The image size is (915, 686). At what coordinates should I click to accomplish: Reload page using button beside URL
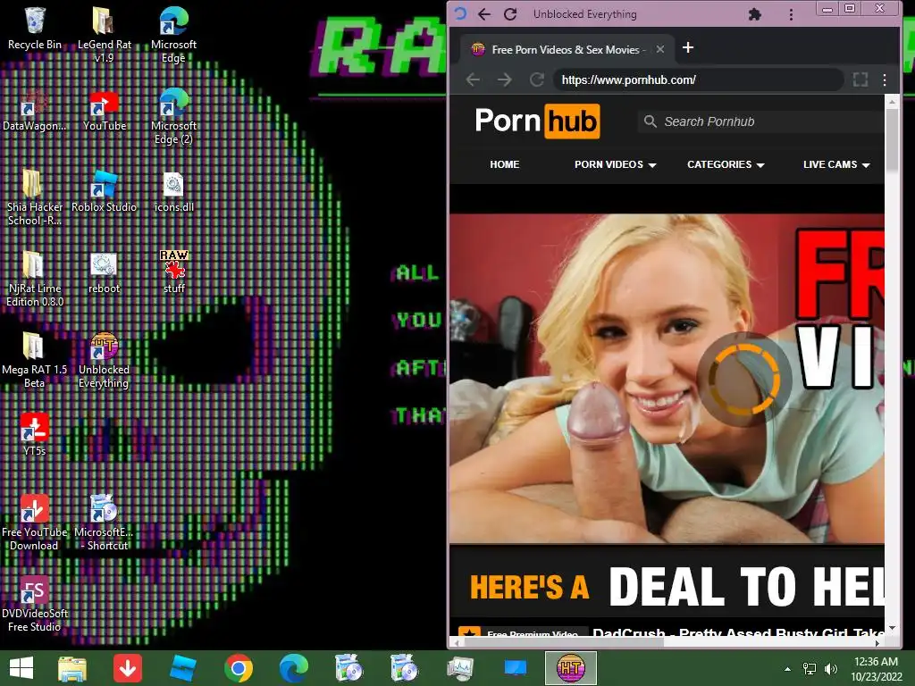(537, 79)
